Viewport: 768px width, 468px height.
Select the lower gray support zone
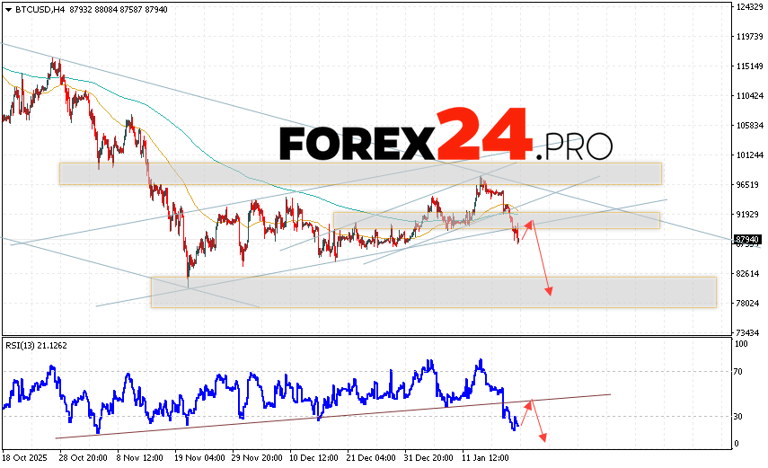pyautogui.click(x=433, y=292)
